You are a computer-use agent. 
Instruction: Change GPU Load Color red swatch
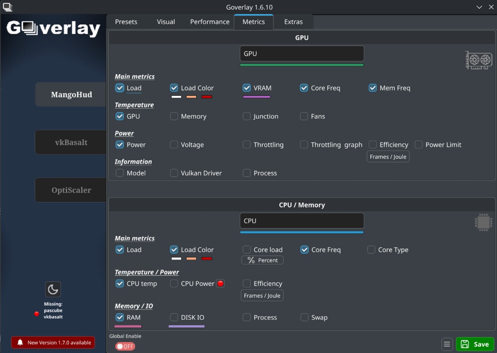[x=207, y=97]
